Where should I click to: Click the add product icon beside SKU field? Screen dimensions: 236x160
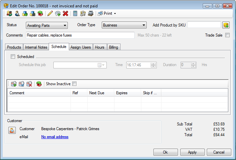(226, 25)
